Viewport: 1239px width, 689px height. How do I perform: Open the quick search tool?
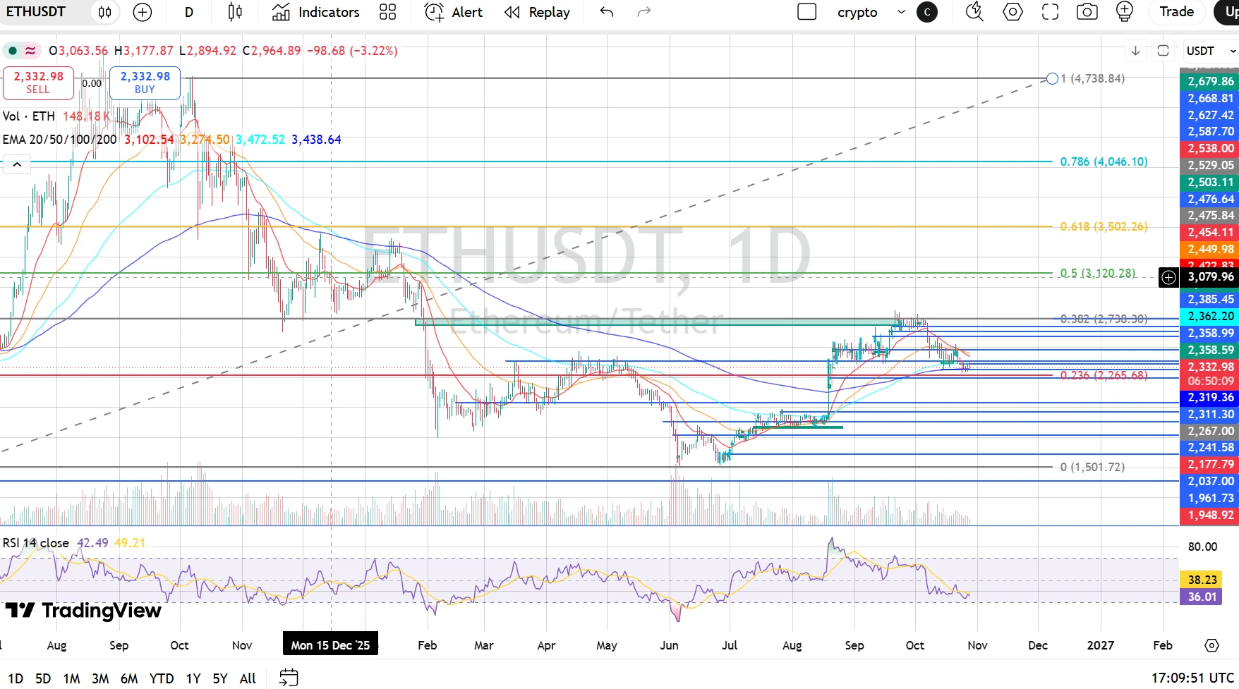(x=974, y=12)
